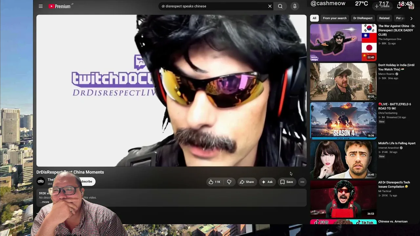The image size is (420, 236).
Task: Like the video with thumbs up
Action: [215, 182]
